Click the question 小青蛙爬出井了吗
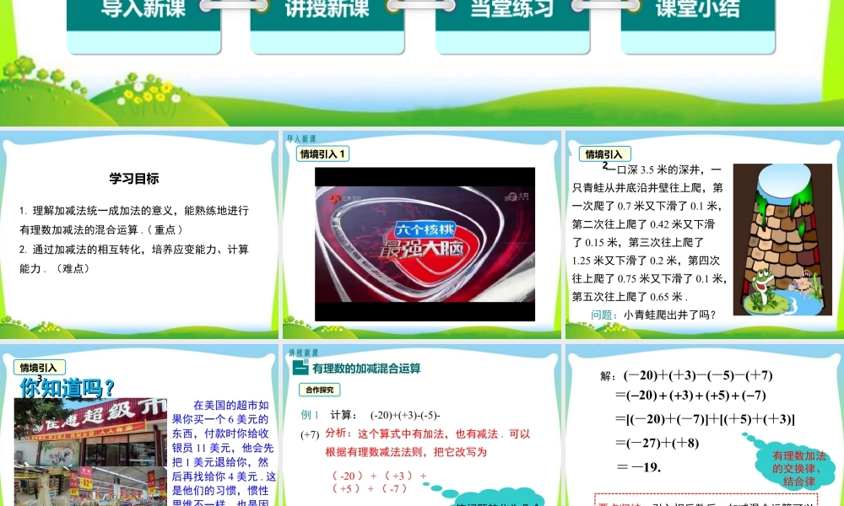This screenshot has width=844, height=506. (653, 315)
